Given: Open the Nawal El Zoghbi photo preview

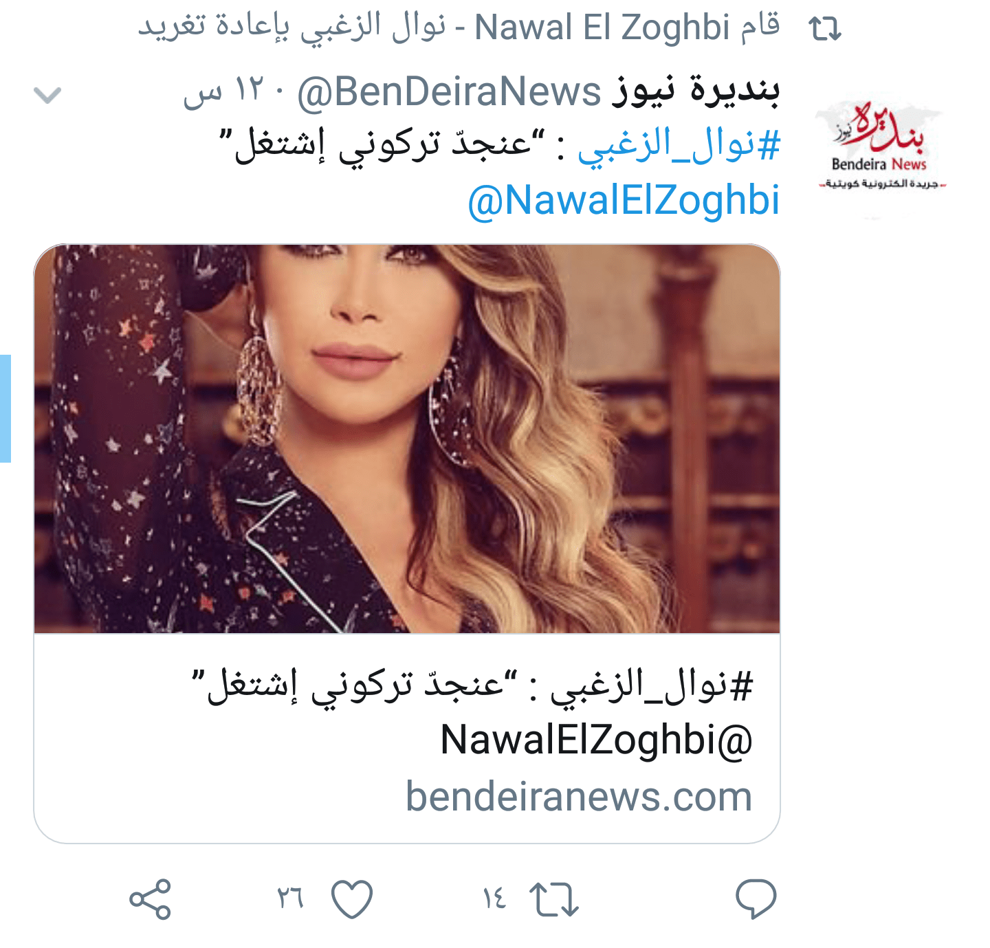Looking at the screenshot, I should coord(407,439).
